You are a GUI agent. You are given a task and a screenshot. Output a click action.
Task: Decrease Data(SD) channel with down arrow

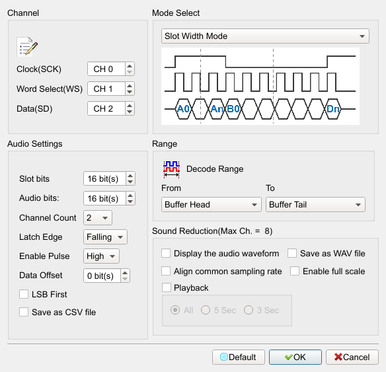pos(130,112)
